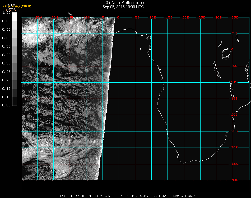Select the 0.80 color bar value
This screenshot has width=251, height=198.
(x=6, y=21)
